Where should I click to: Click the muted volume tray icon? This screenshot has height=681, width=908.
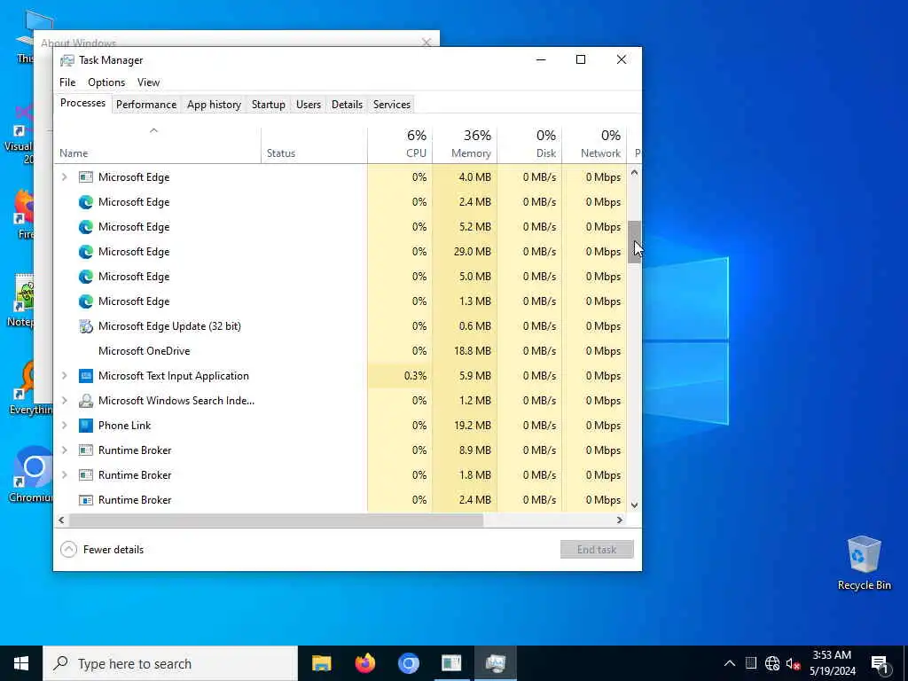click(793, 663)
